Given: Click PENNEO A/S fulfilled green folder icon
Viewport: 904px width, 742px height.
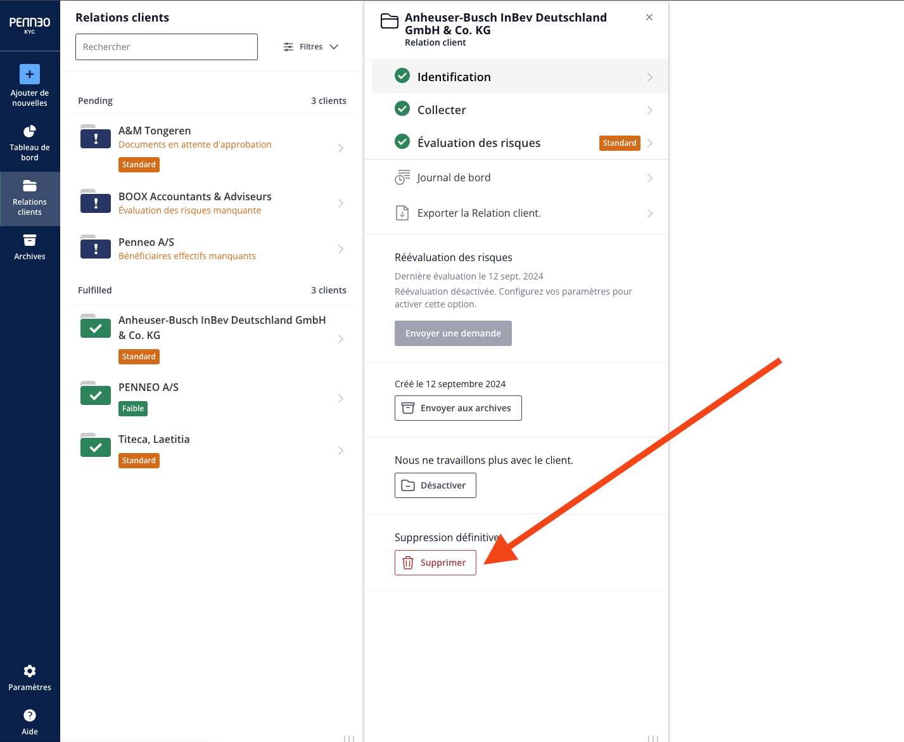Looking at the screenshot, I should pyautogui.click(x=96, y=393).
